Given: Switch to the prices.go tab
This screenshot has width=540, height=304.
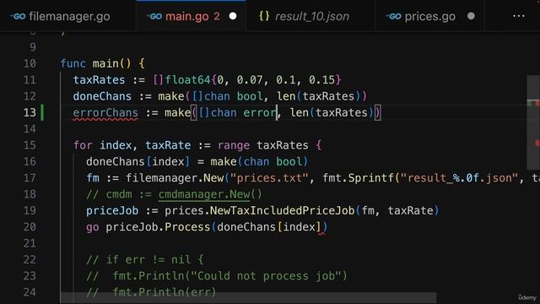Looking at the screenshot, I should pyautogui.click(x=429, y=16).
